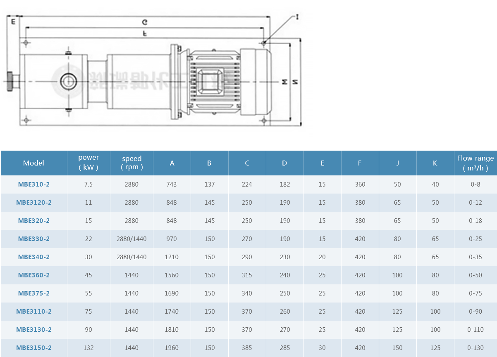
Task: Click the top-right mounting hole marked I
Action: pyautogui.click(x=264, y=42)
